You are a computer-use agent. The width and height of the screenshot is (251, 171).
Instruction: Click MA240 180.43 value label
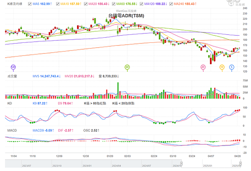click(x=185, y=4)
